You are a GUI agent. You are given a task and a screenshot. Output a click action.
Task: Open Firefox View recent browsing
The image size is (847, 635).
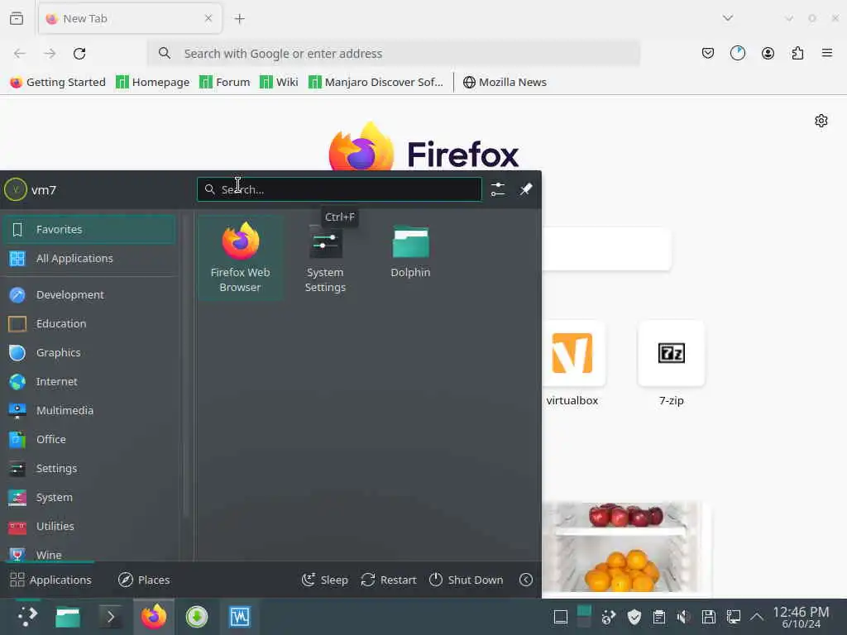[x=17, y=19]
